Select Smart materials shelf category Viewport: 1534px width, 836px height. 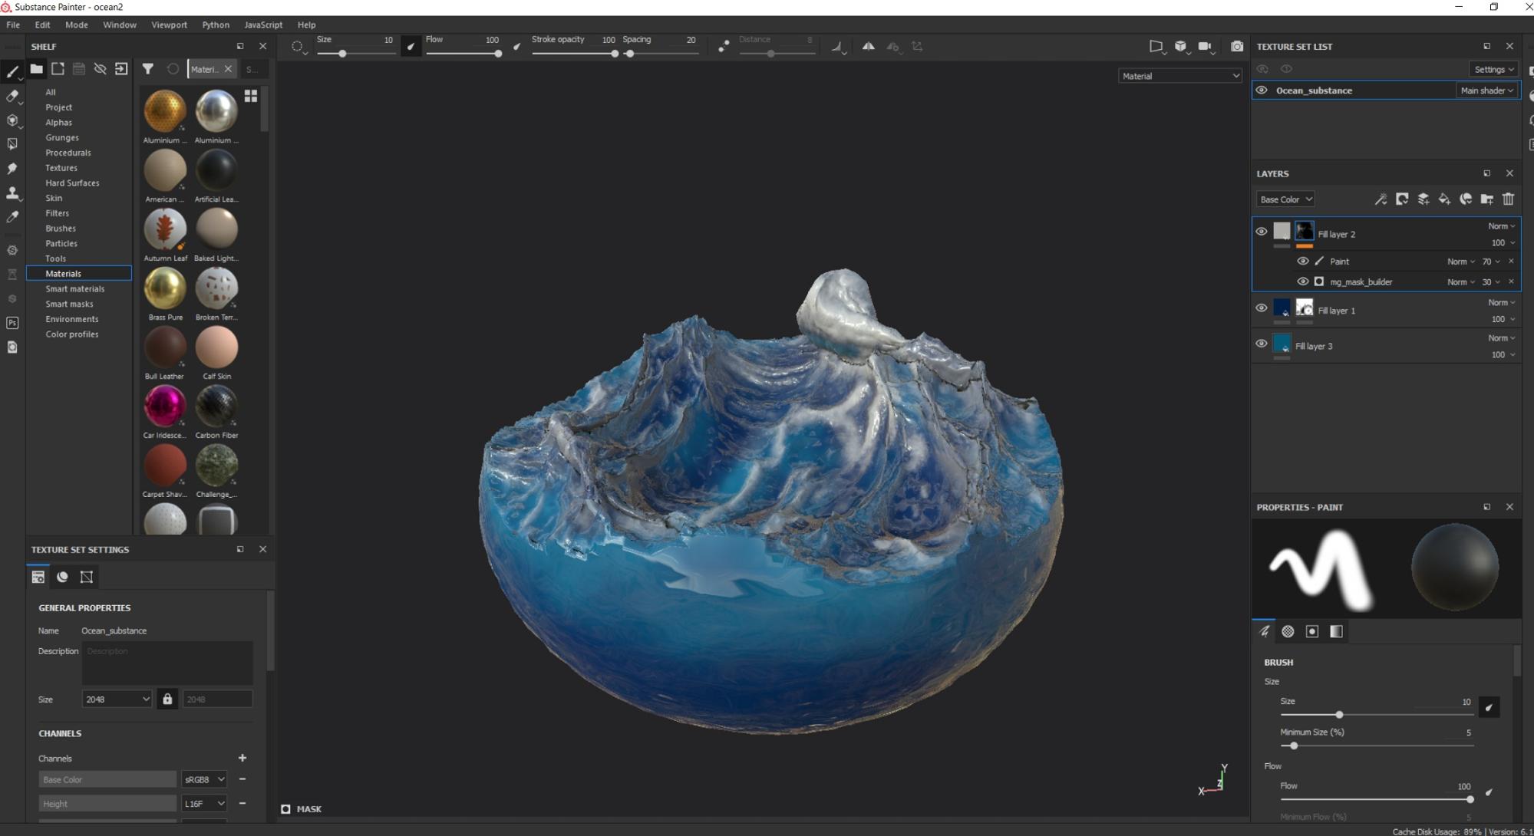coord(74,289)
